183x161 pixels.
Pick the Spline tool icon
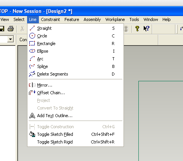[32, 66]
